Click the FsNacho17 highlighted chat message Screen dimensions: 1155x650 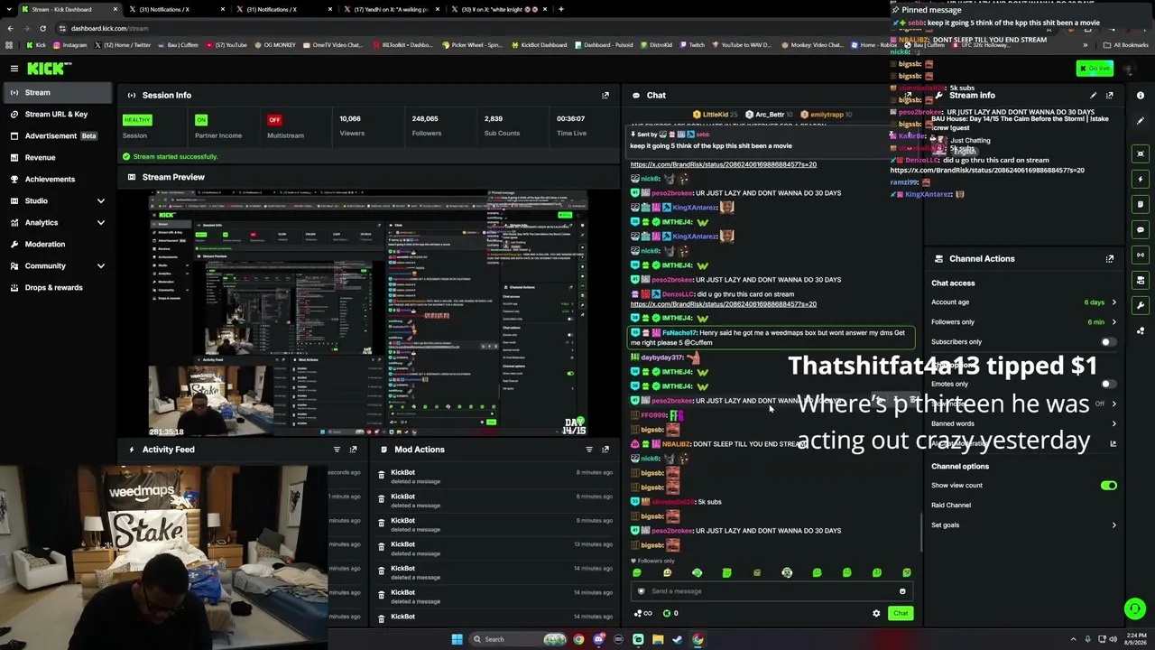point(772,338)
